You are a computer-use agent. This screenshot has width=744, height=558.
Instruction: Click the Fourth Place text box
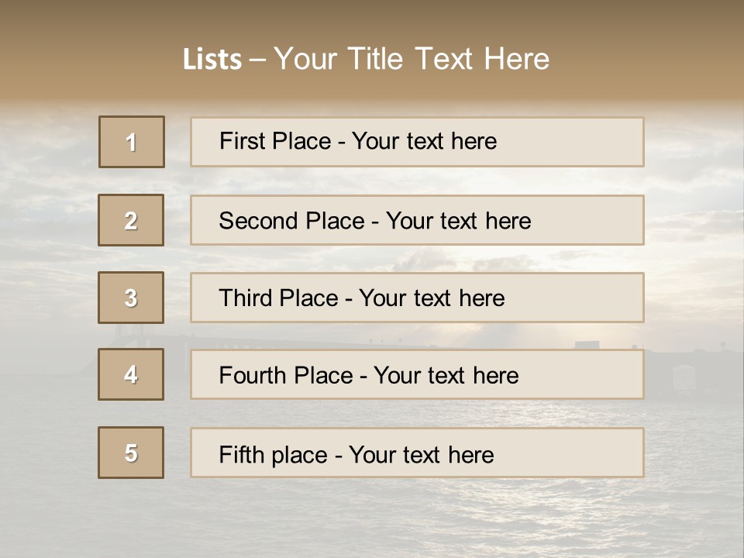(417, 374)
